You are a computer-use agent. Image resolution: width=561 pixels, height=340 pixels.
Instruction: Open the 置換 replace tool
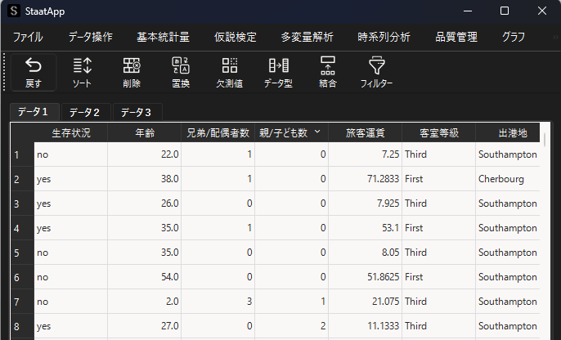(x=180, y=71)
